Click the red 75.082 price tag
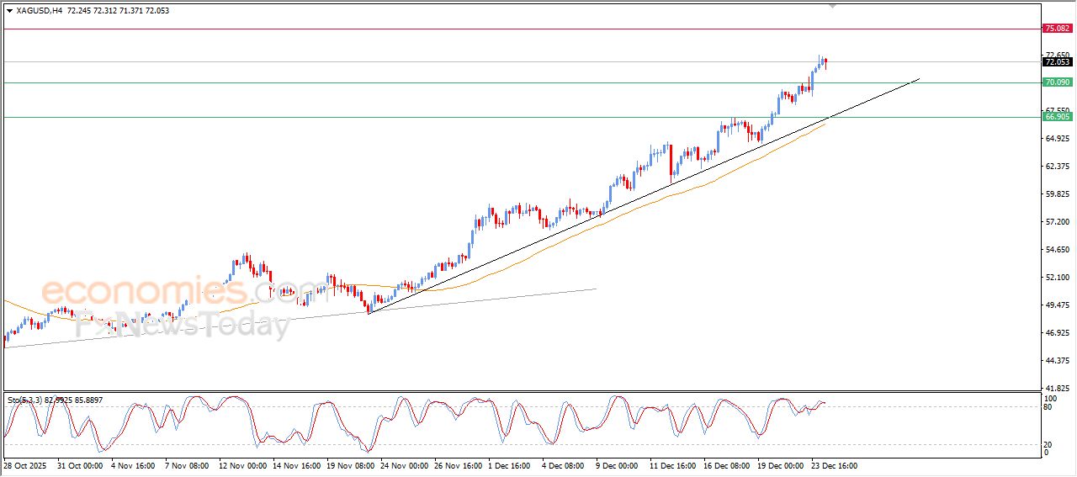 (x=1056, y=29)
